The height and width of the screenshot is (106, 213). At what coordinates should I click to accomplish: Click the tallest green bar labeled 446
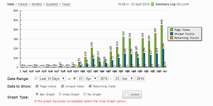[162, 46]
